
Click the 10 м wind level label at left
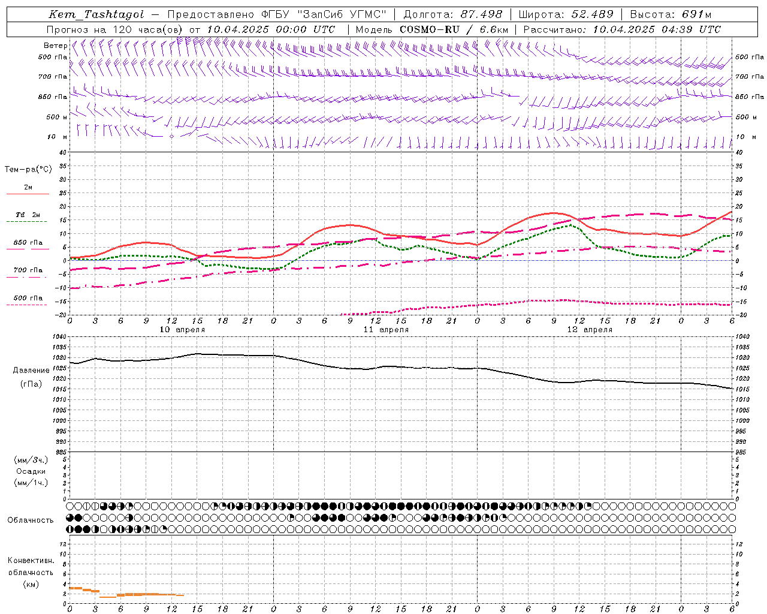[58, 137]
